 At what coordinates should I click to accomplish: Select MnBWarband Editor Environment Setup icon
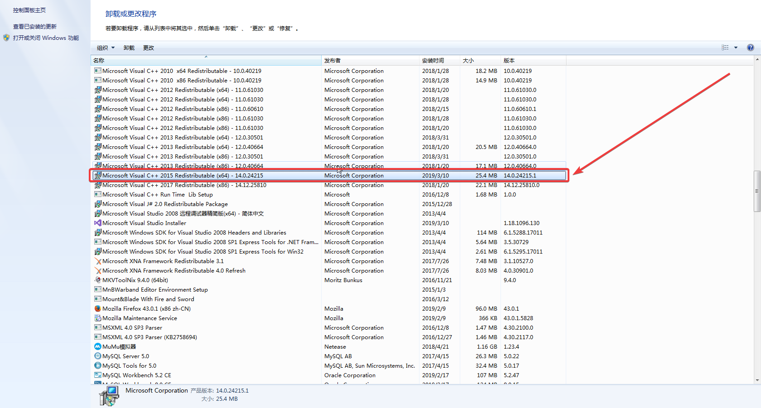click(x=98, y=289)
